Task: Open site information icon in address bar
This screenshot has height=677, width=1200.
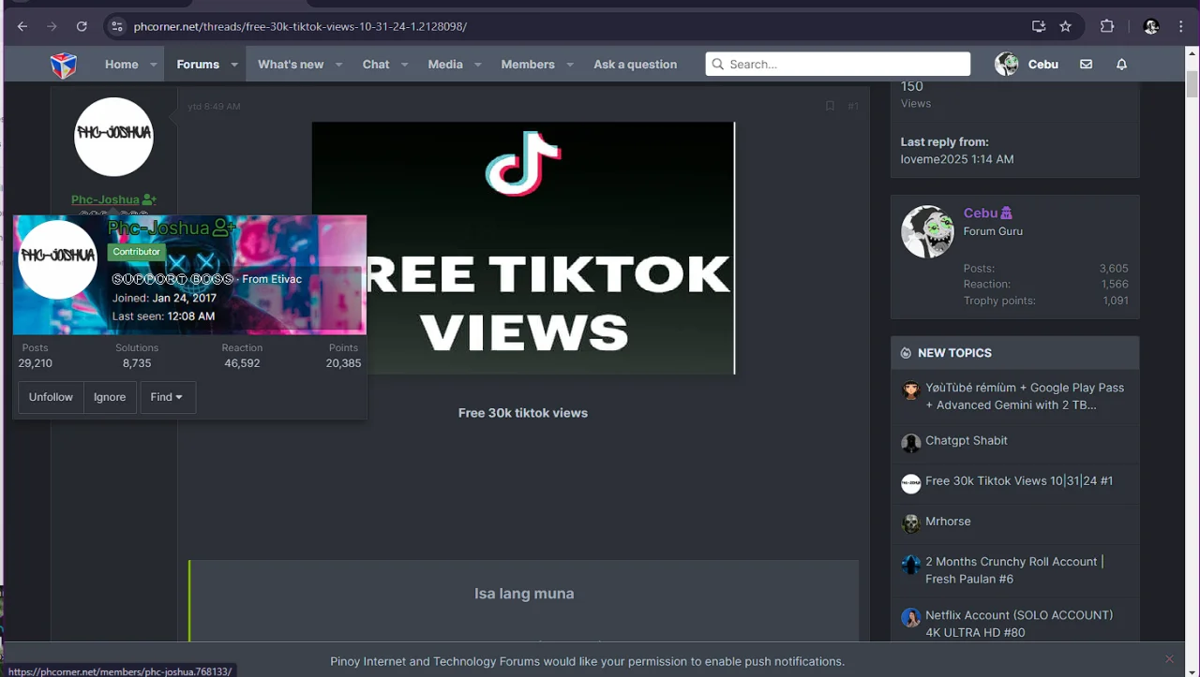Action: tap(116, 26)
